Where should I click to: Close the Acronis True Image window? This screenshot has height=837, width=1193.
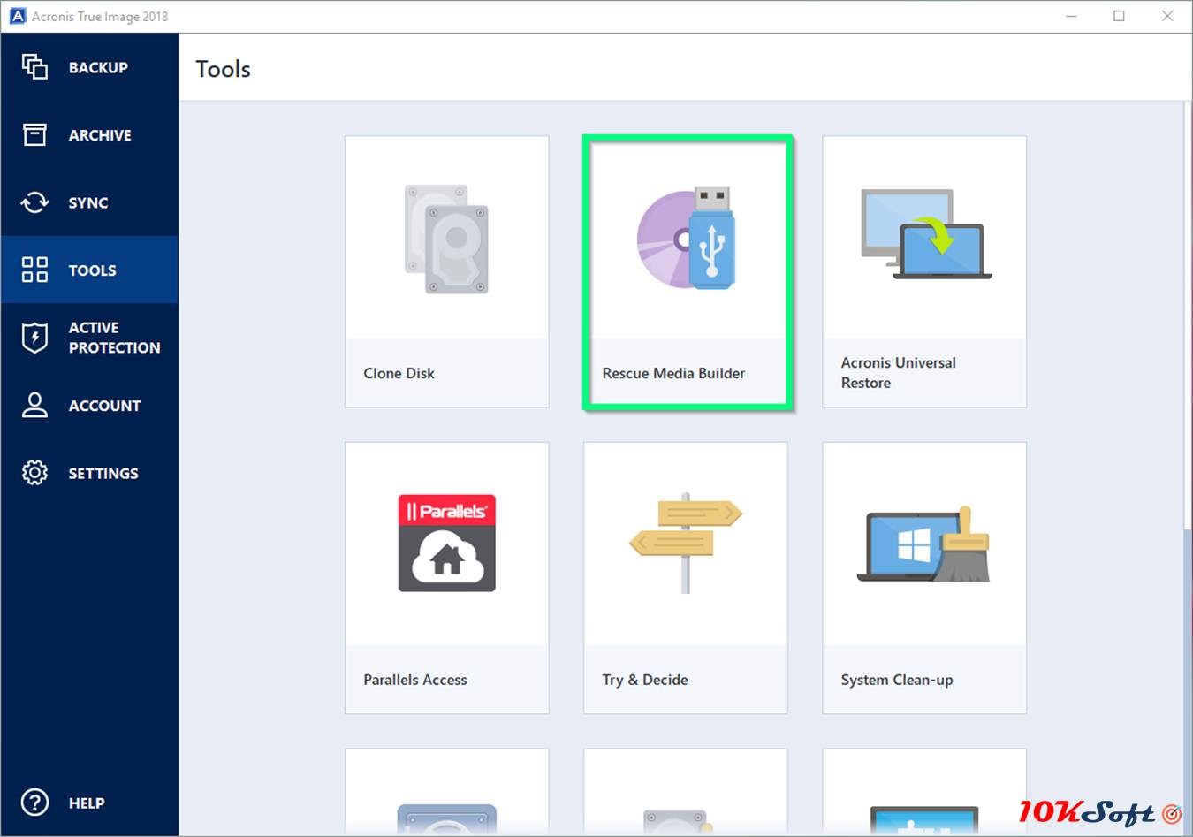pos(1167,16)
